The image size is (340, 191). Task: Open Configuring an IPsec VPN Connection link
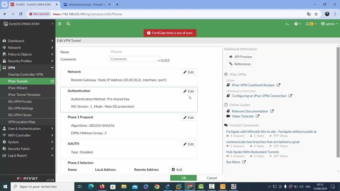259,96
